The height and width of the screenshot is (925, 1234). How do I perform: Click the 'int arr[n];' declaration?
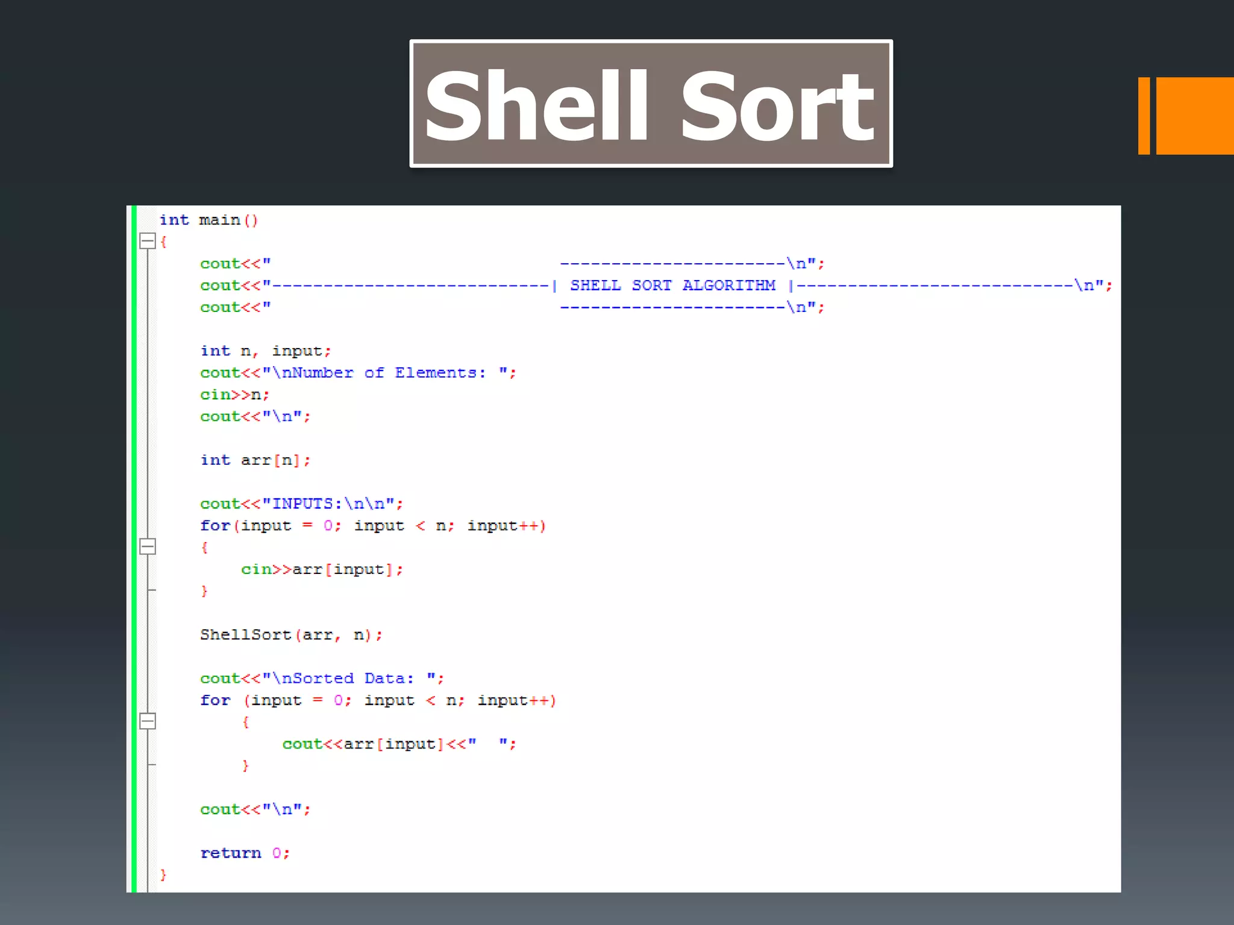[255, 460]
